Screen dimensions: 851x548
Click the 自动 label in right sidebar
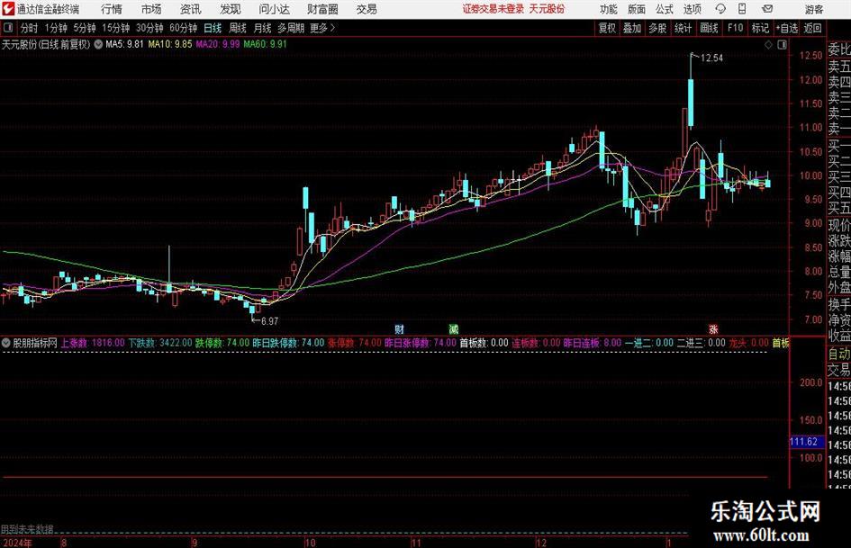[839, 354]
